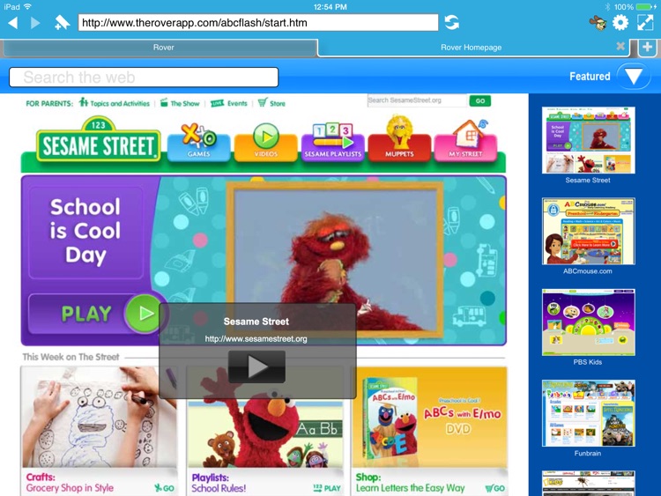Open the Rover mascot icon
661x496 pixels.
[598, 22]
